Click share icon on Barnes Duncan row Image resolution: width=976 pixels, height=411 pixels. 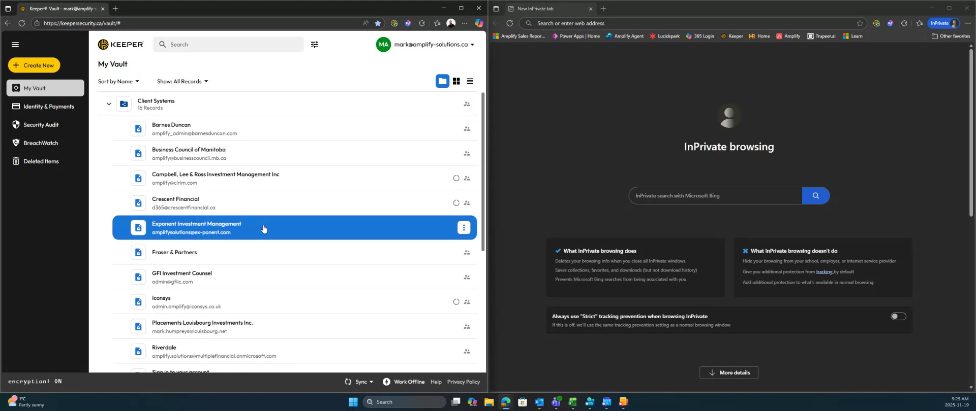[x=467, y=129]
